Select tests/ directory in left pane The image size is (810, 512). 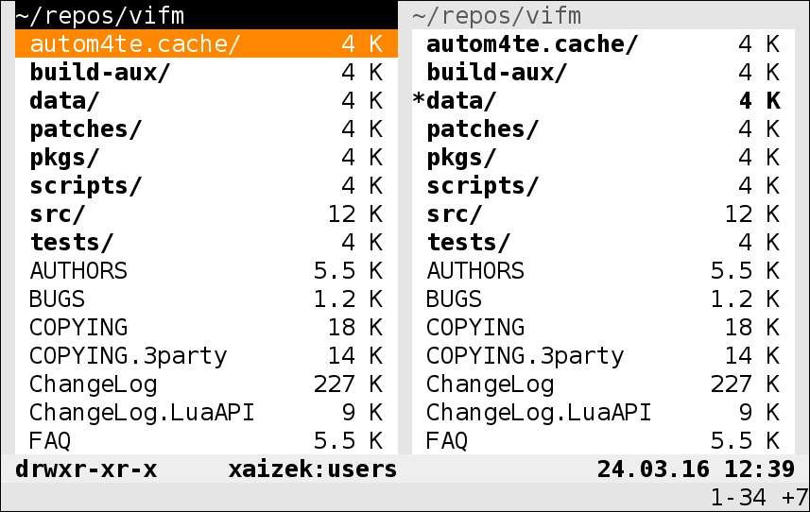[206, 242]
